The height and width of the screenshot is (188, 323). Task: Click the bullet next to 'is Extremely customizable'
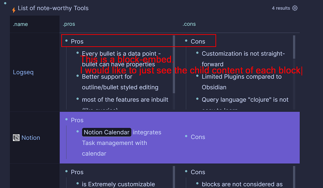click(x=77, y=184)
